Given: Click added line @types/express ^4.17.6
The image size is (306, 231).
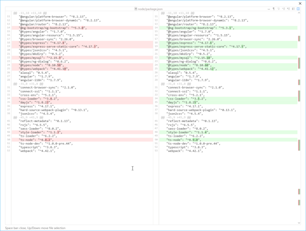Looking at the screenshot, I should click(x=228, y=43).
